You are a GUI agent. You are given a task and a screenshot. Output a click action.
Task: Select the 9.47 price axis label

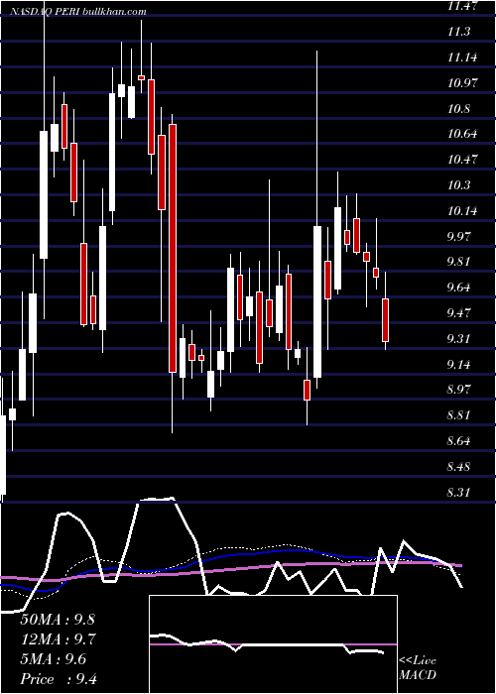point(460,313)
